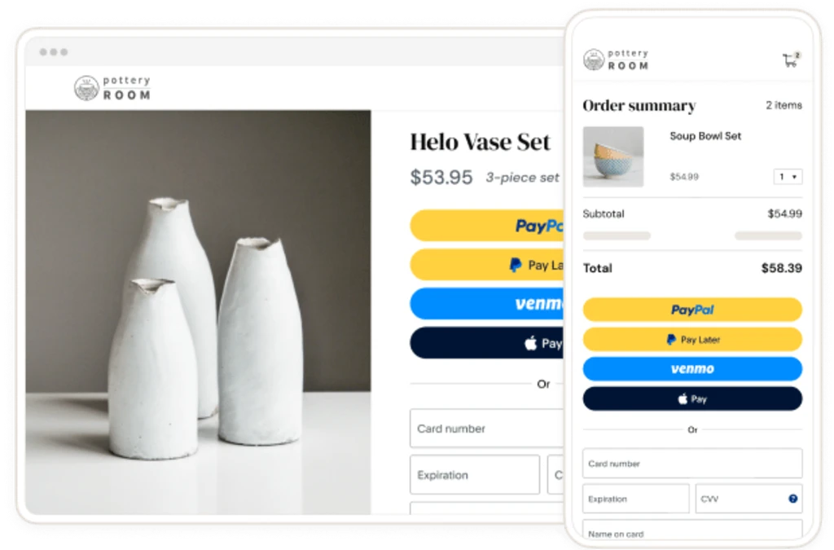
Task: Click the browser window dots icon
Action: pos(54,52)
